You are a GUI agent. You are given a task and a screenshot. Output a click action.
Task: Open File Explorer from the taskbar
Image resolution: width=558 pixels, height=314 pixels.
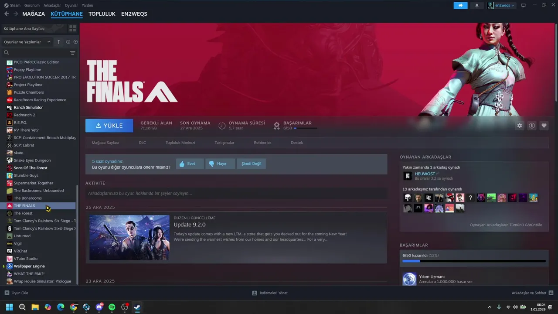35,307
